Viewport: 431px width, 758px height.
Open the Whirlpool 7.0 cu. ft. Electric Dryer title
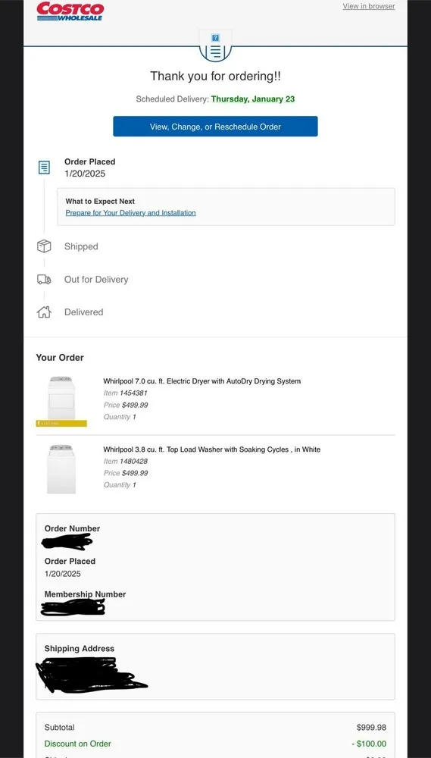pos(202,381)
